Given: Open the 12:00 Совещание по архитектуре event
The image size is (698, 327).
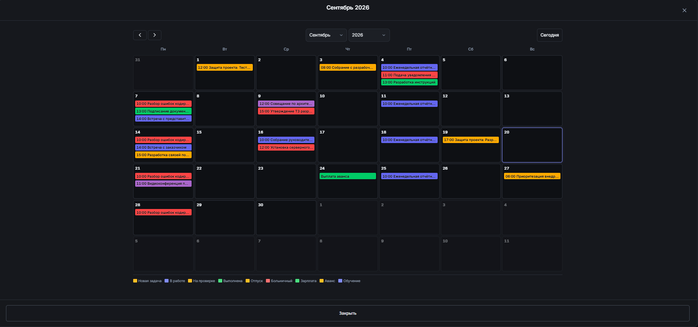Looking at the screenshot, I should tap(286, 104).
